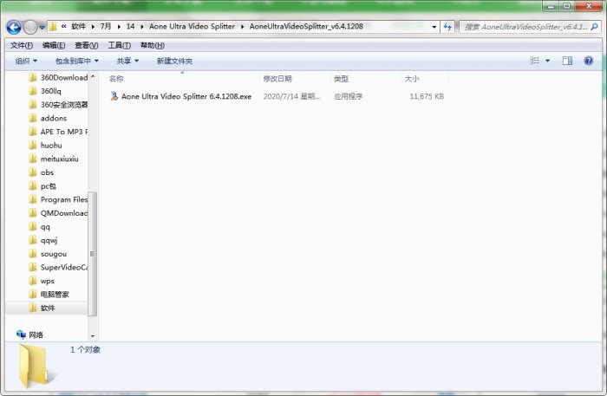Click the file date 2020/7/14
This screenshot has width=607, height=396.
pyautogui.click(x=291, y=96)
